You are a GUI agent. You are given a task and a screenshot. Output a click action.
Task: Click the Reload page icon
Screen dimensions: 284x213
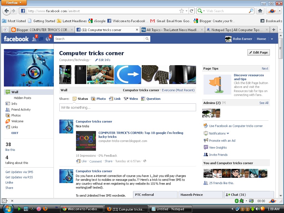[192, 11]
